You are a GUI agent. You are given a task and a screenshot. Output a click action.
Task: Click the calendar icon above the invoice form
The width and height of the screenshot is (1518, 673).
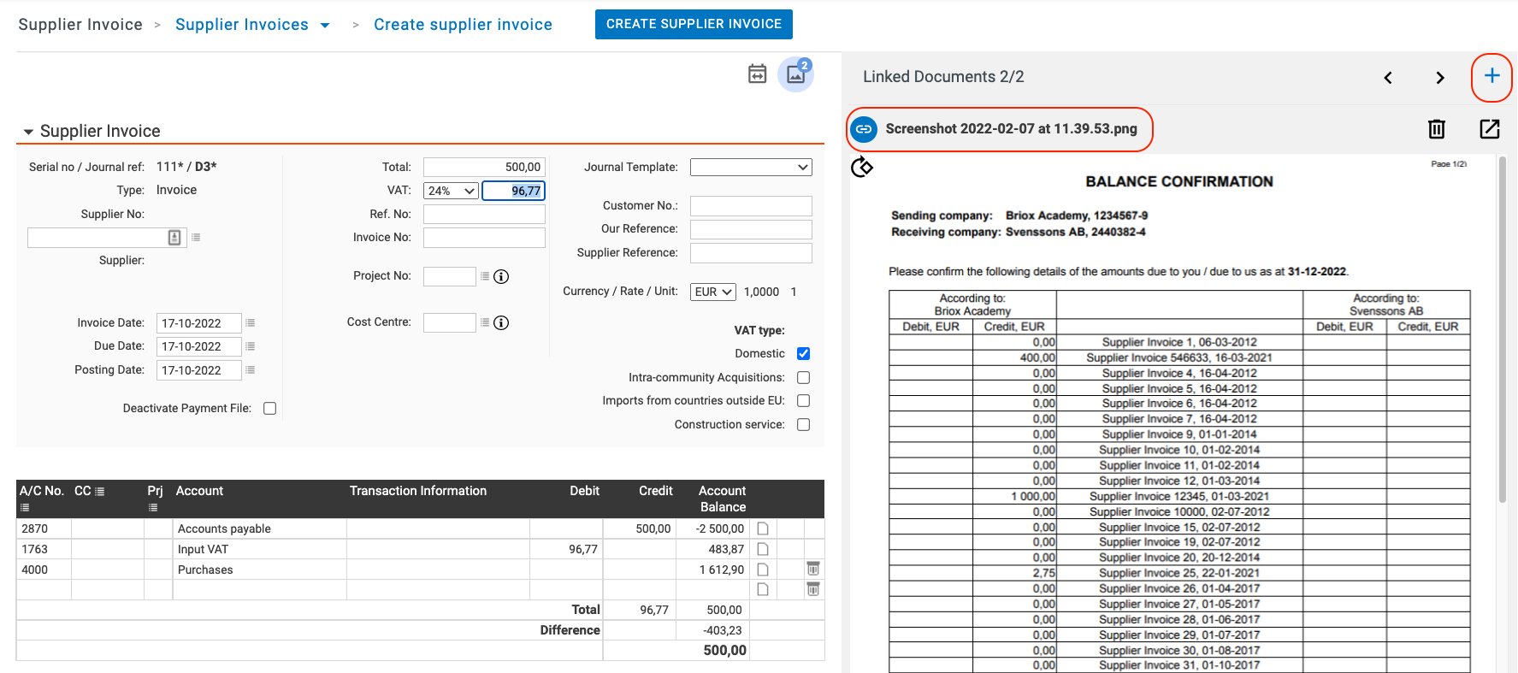point(757,74)
